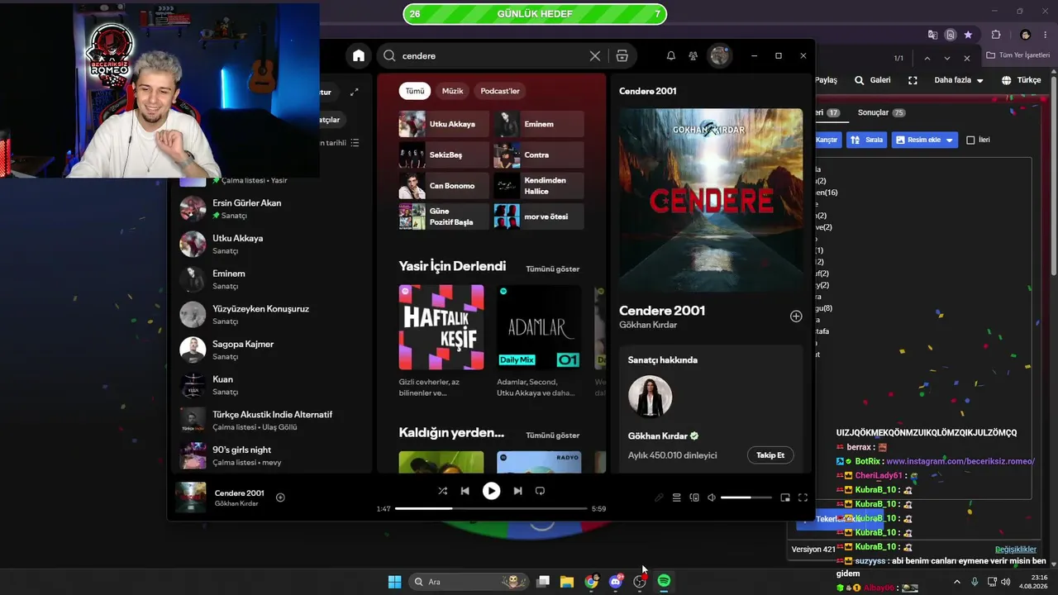Open the Can Bonomo shortcut tile
The image size is (1058, 595).
444,186
